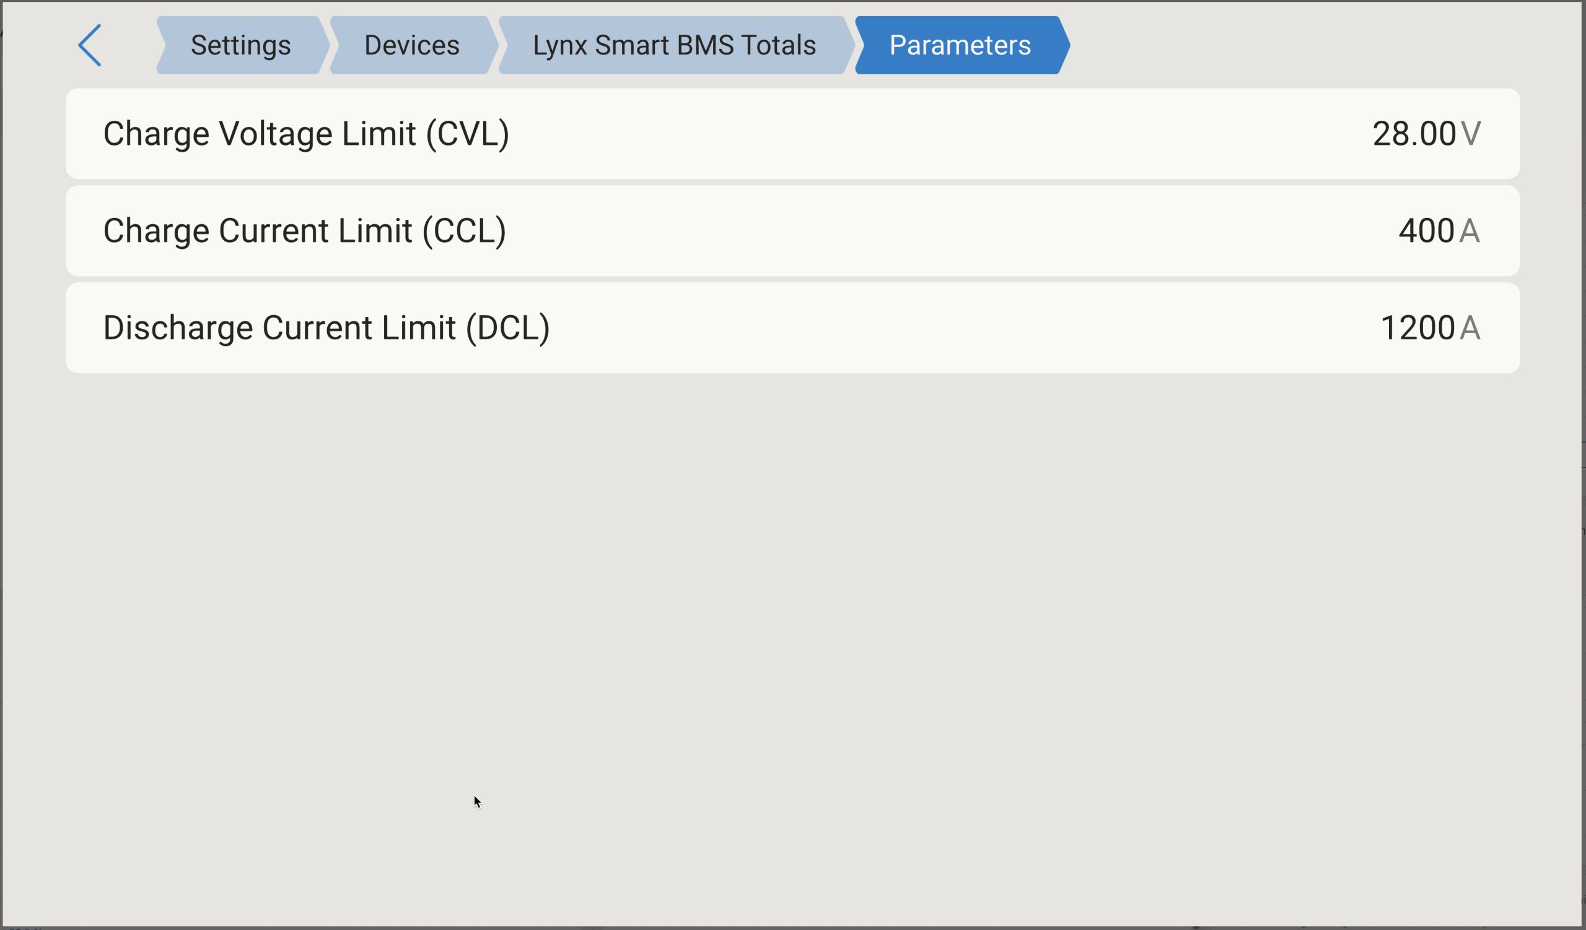Select the Charge Voltage Limit (CVL) row label
Viewport: 1586px width, 930px height.
306,134
